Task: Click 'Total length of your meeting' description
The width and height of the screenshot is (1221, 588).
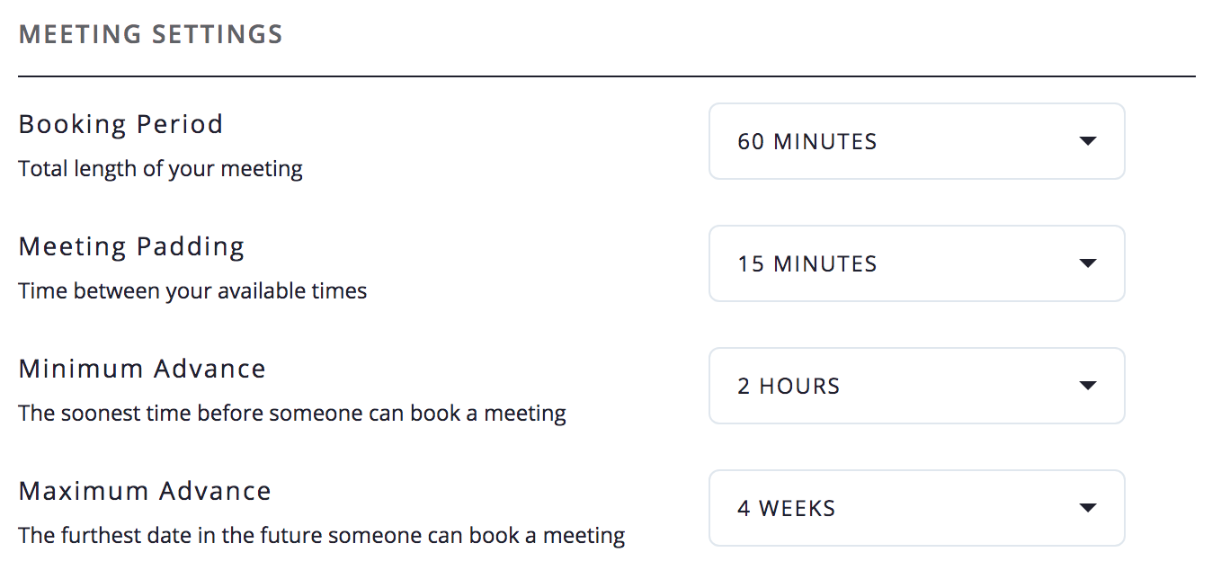Action: pos(160,169)
